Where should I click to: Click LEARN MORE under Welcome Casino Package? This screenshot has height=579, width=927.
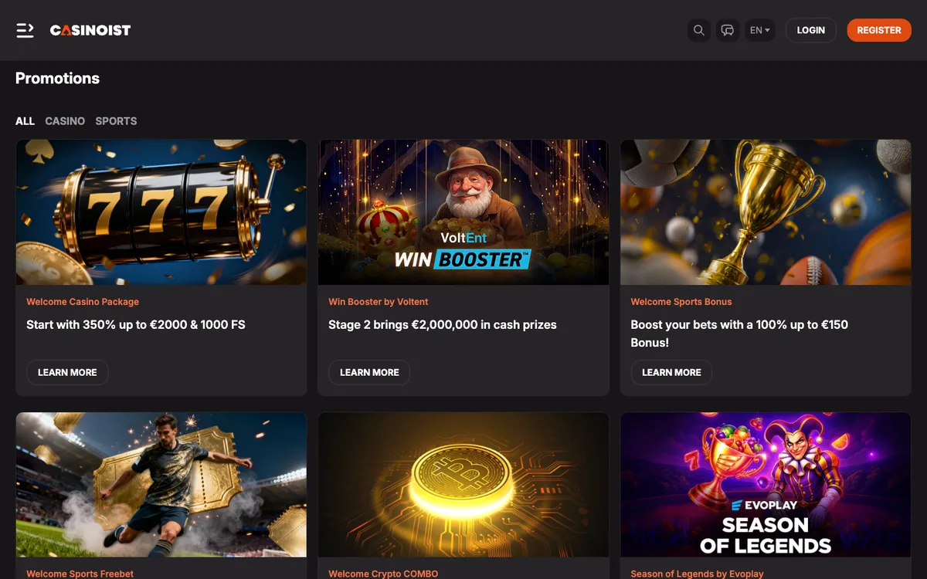pos(67,372)
